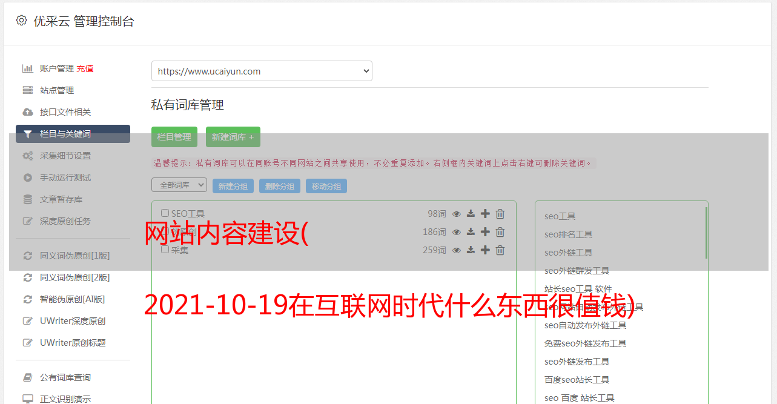
Task: Click the 98词 count text
Action: [x=437, y=214]
